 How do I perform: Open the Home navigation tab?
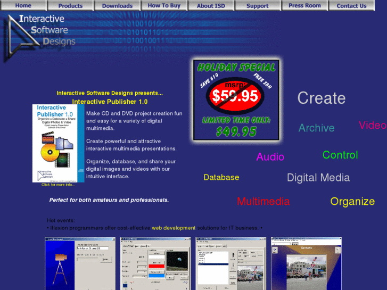coord(23,5)
